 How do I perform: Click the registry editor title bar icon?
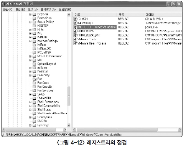click(4, 4)
